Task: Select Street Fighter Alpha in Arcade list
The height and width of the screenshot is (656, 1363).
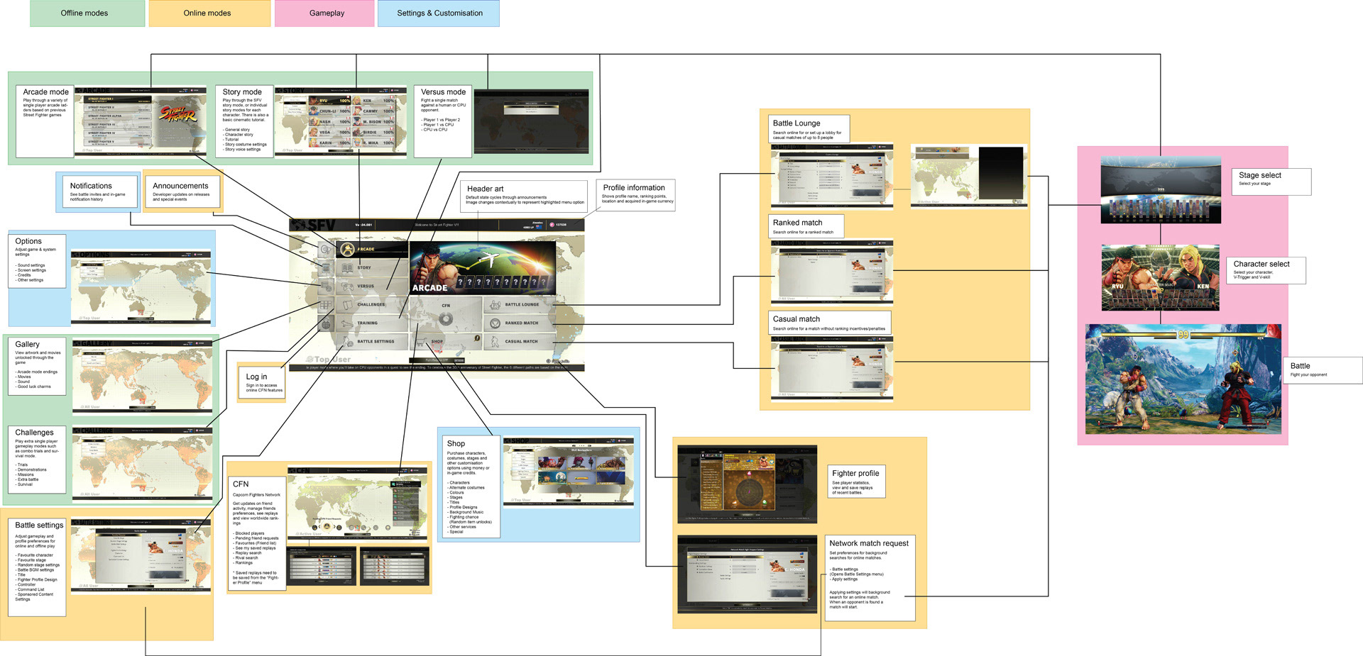Action: 118,116
